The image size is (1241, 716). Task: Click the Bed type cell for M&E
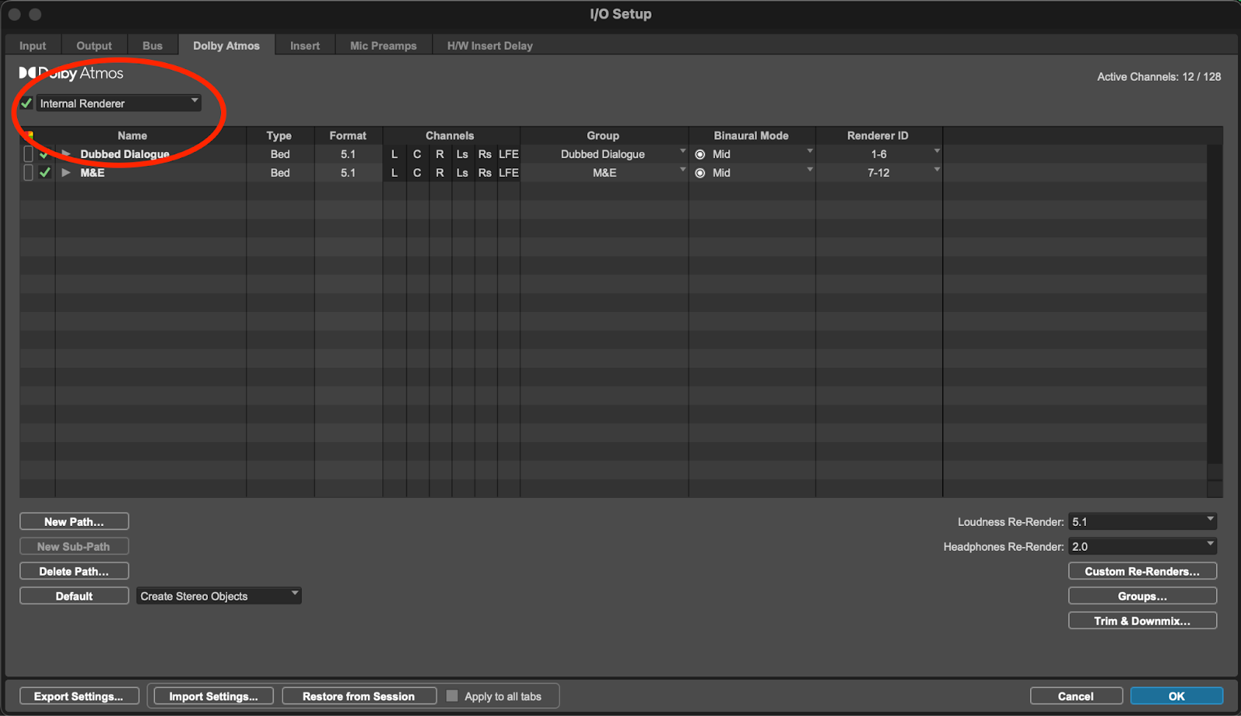tap(280, 173)
